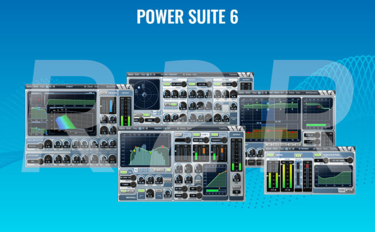Click the button under TrackPlug output gain knob
Screen dimensions: 375x232
coord(237,187)
